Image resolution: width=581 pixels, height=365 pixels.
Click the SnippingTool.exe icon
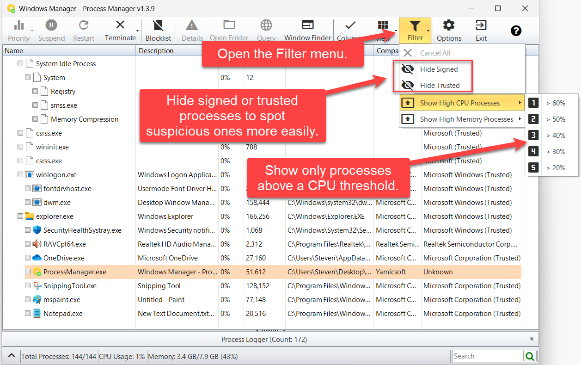click(x=37, y=286)
